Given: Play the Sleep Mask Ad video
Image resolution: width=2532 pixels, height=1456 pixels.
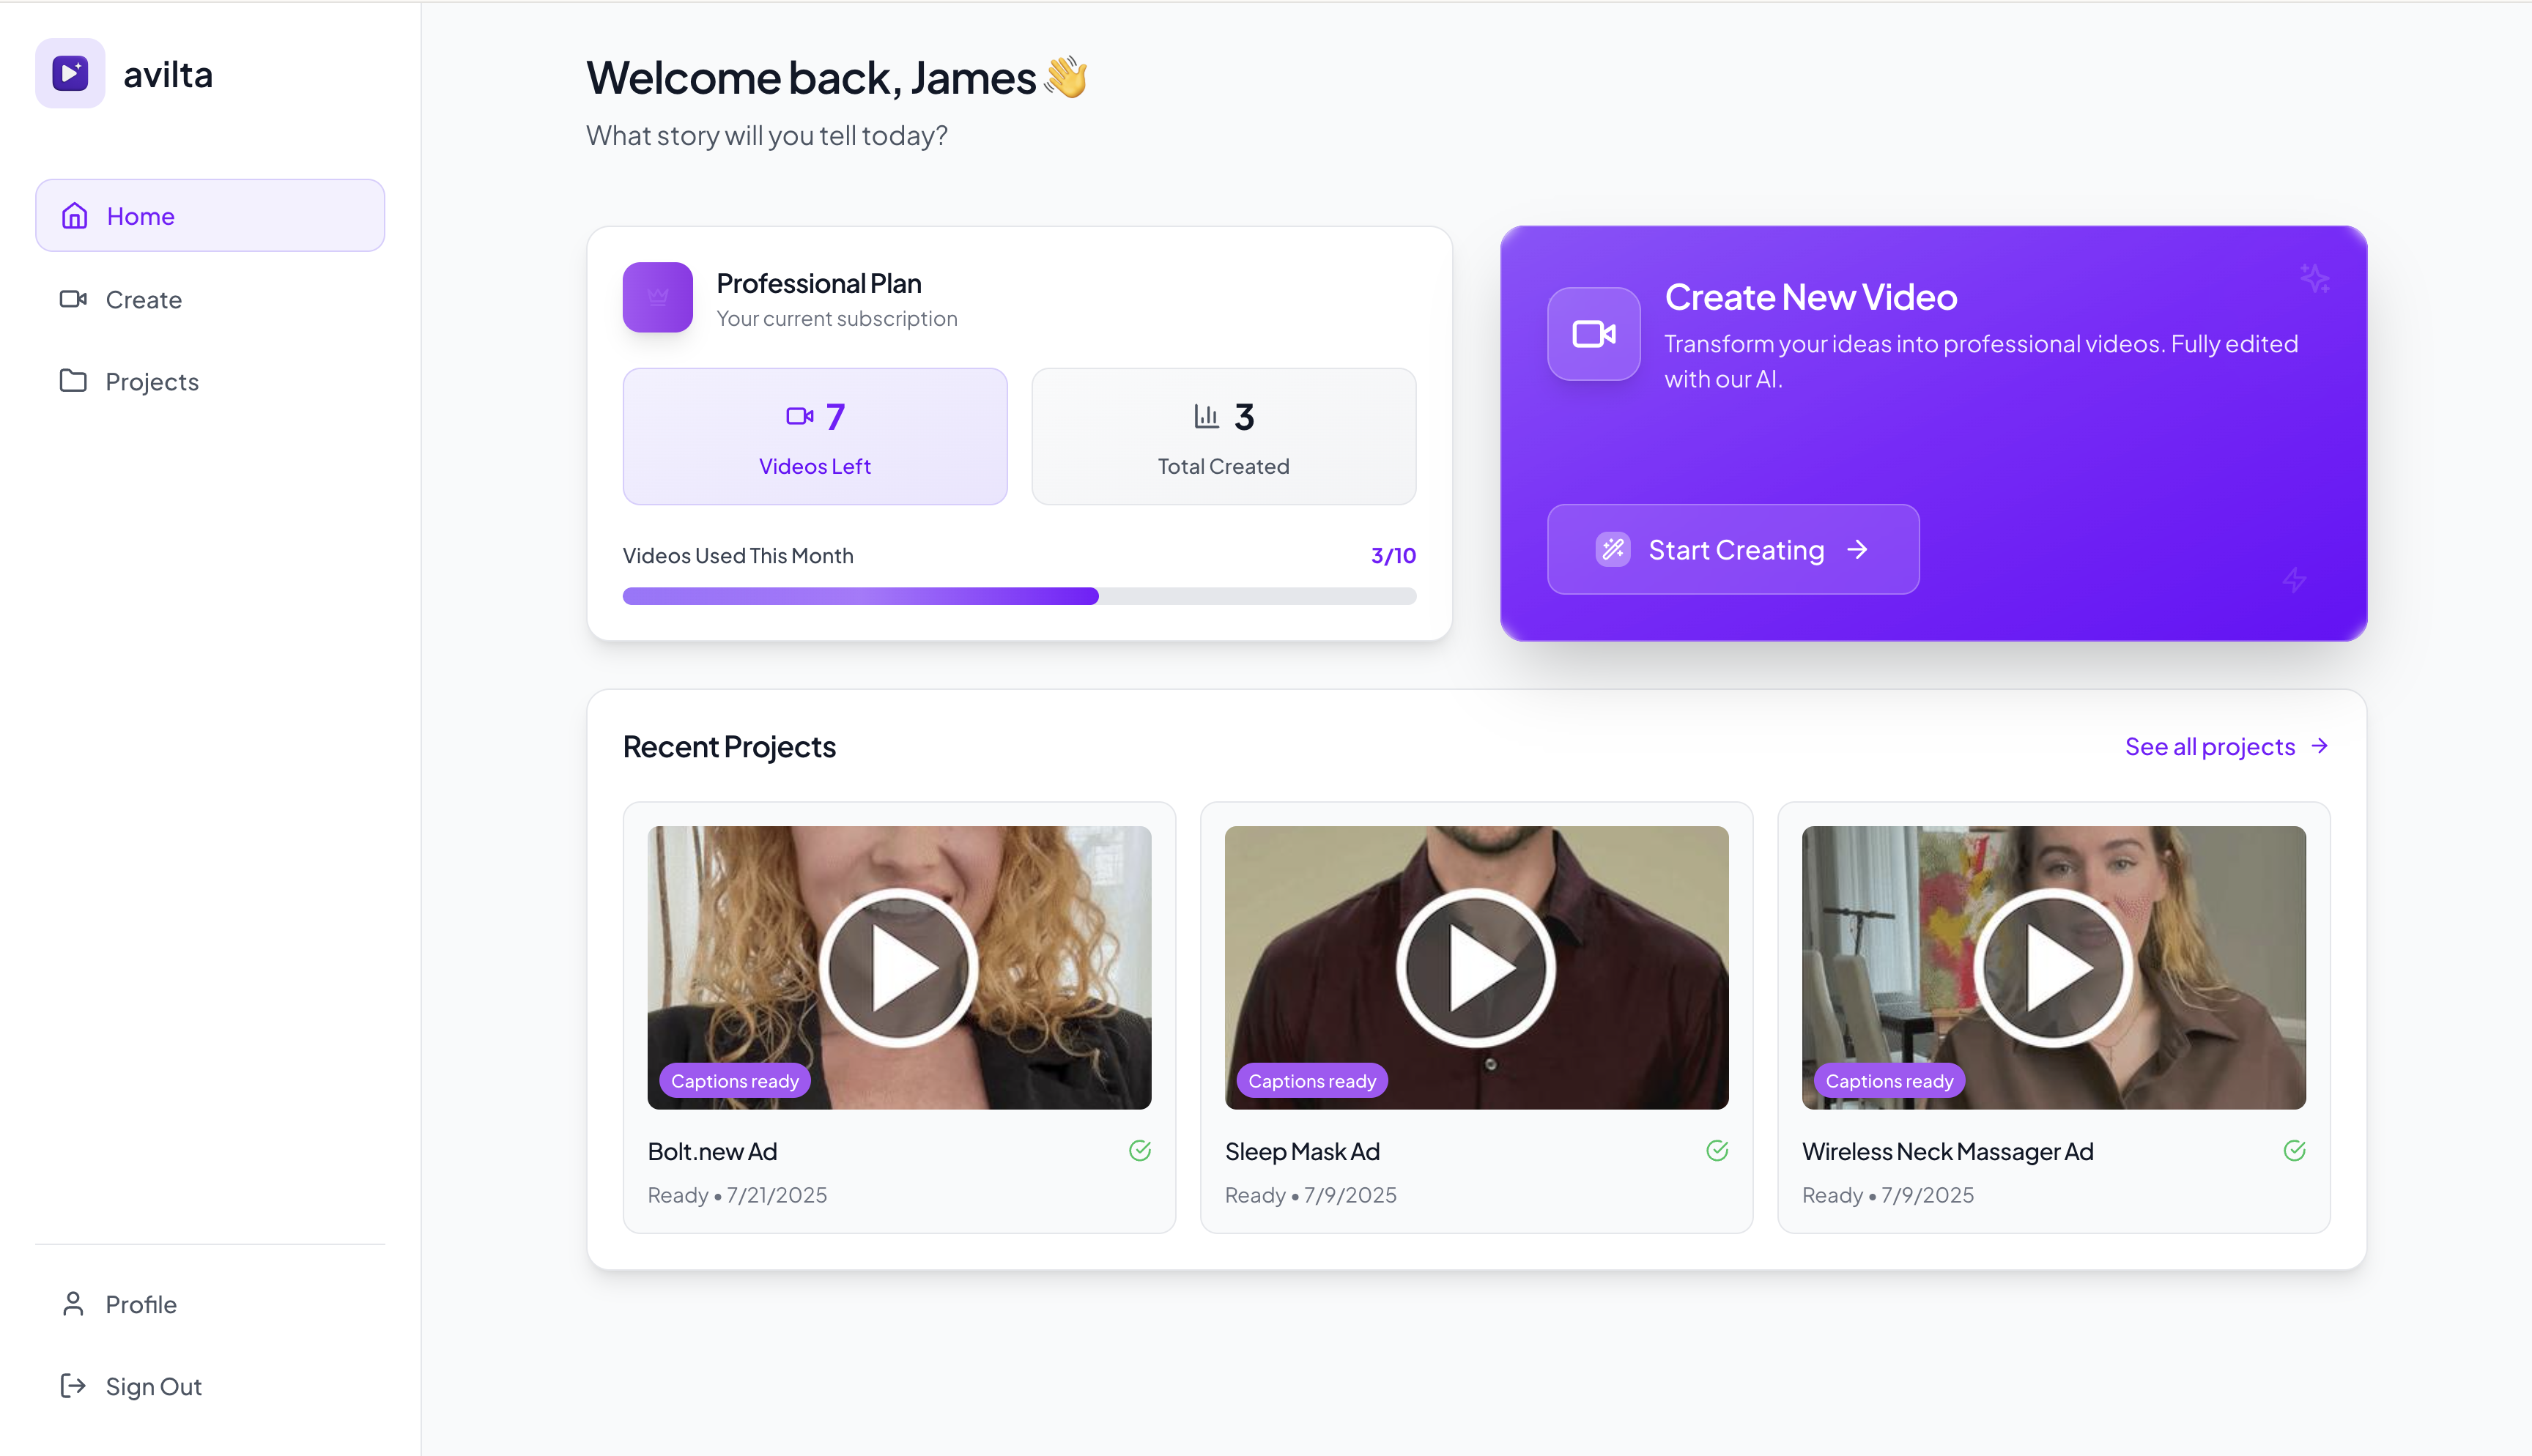Looking at the screenshot, I should [x=1476, y=967].
